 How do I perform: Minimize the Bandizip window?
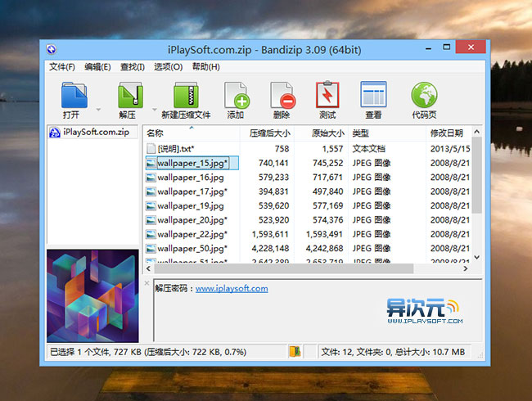tap(429, 48)
